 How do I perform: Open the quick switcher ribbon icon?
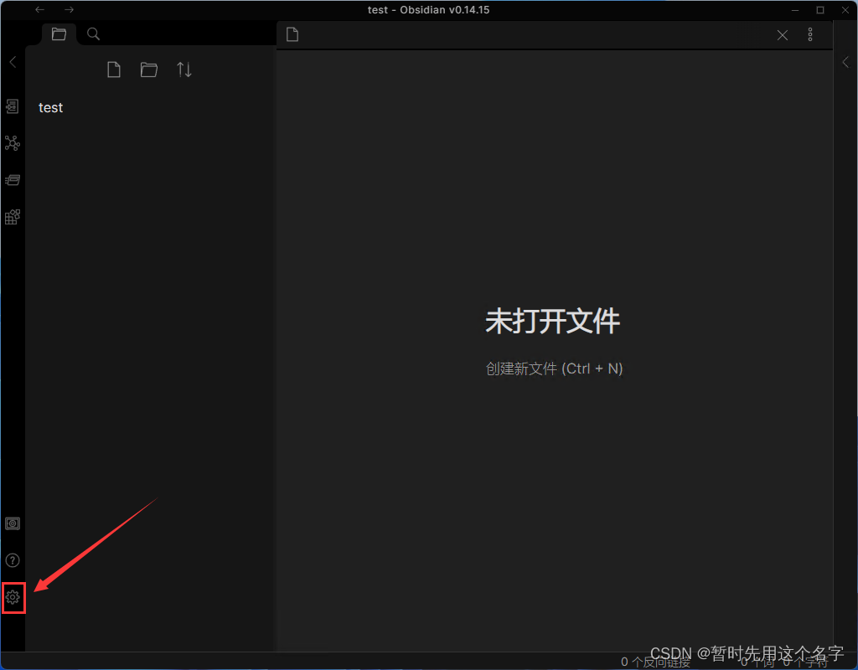point(13,106)
